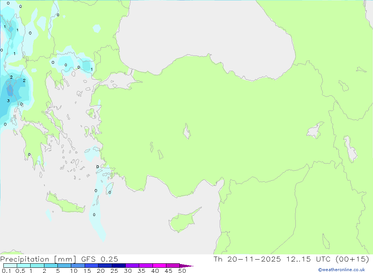
Task: Click the "0.1" legend scale label
Action: [6, 271]
